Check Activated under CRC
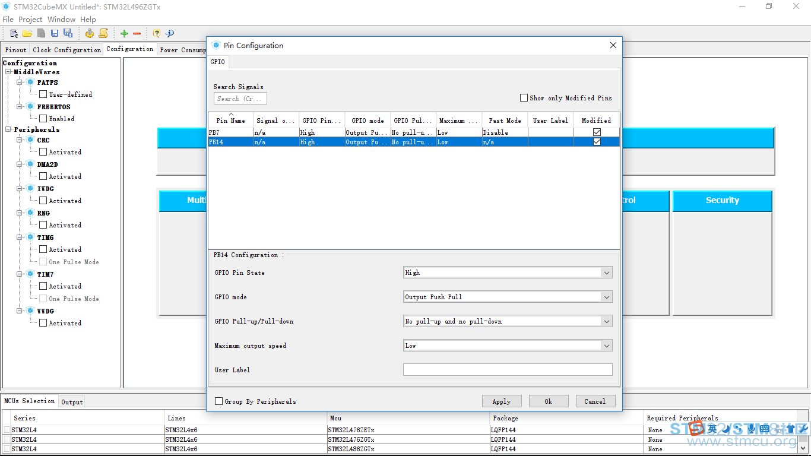Screen dimensions: 811x456 pyautogui.click(x=43, y=152)
